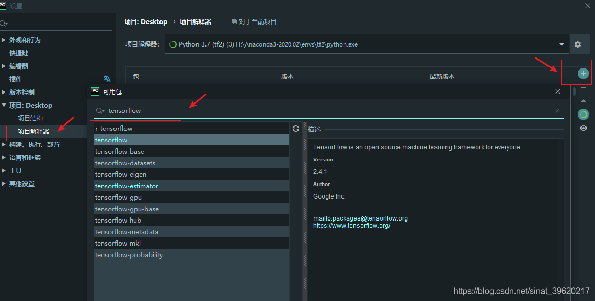Click the search magnifier in Available Packages
This screenshot has height=301, width=595.
click(x=100, y=111)
